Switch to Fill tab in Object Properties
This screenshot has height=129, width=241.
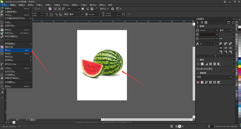[x=202, y=23]
